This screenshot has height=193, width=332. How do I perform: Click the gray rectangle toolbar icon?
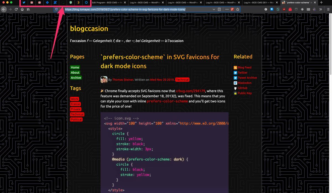coord(296,9)
